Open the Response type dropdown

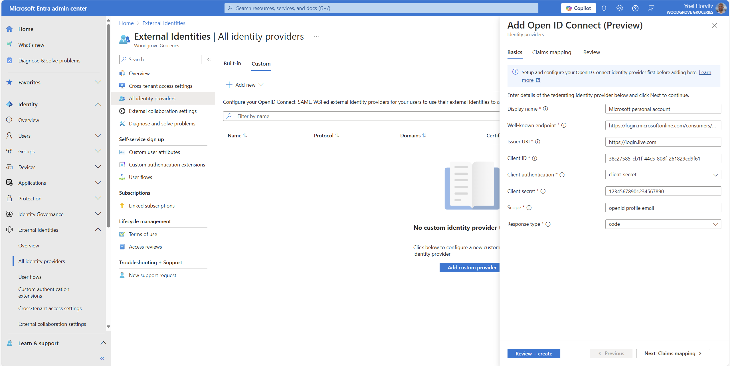tap(663, 224)
